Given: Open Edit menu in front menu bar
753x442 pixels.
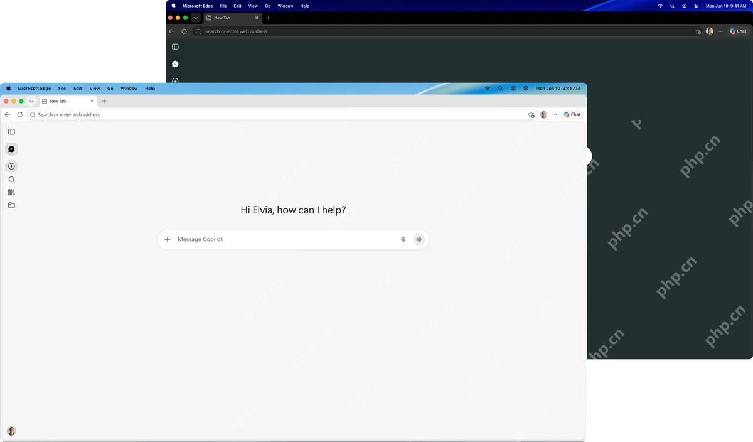Looking at the screenshot, I should coord(78,89).
